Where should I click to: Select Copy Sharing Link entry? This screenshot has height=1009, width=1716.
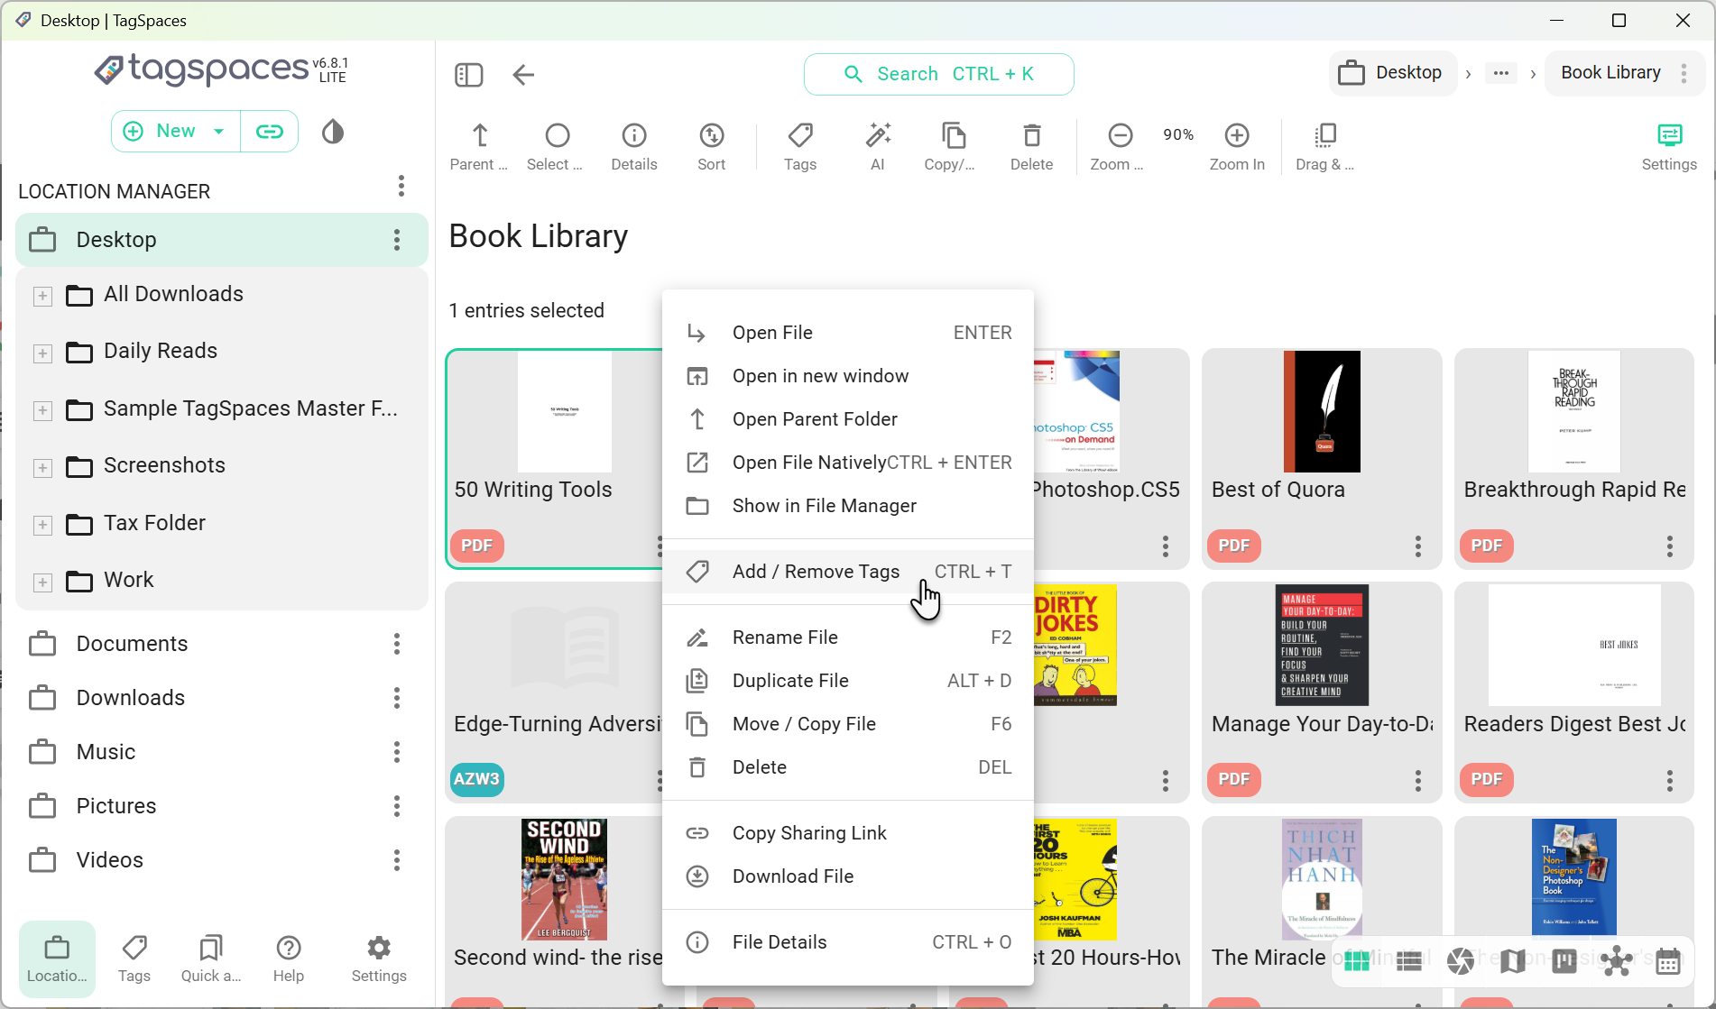(x=848, y=833)
